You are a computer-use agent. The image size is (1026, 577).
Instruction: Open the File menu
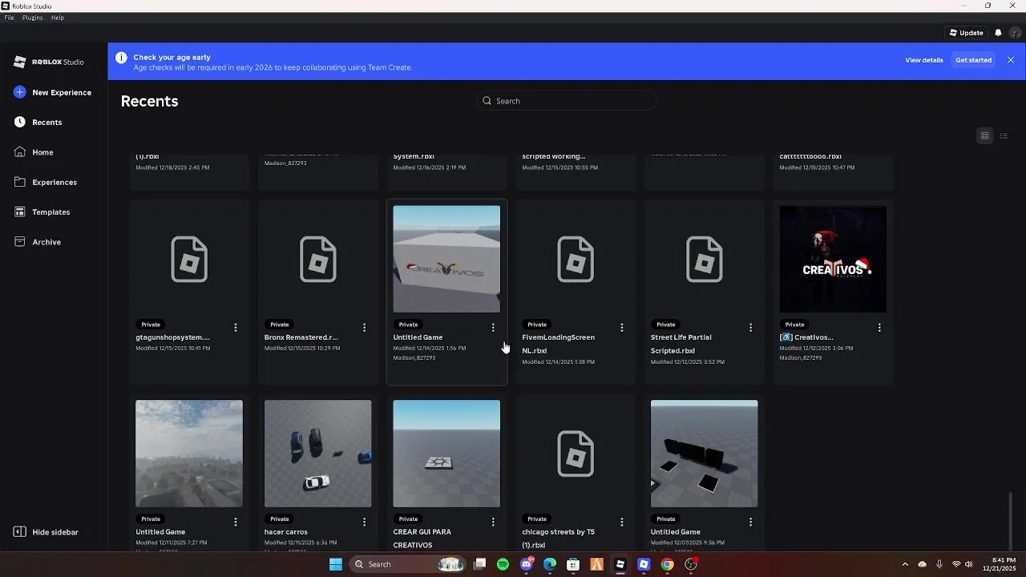(x=9, y=18)
